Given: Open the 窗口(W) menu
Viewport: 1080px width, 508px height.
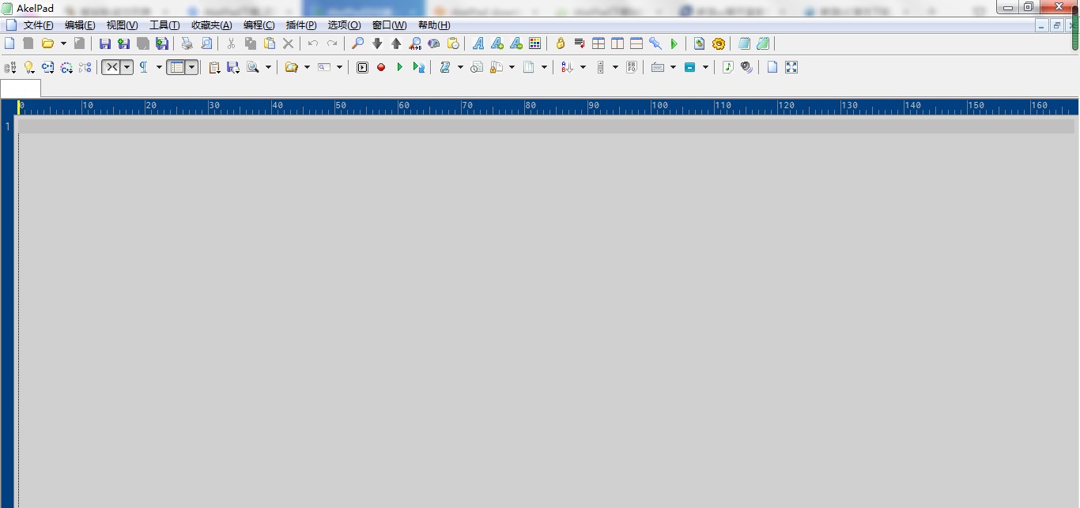Looking at the screenshot, I should coord(389,25).
